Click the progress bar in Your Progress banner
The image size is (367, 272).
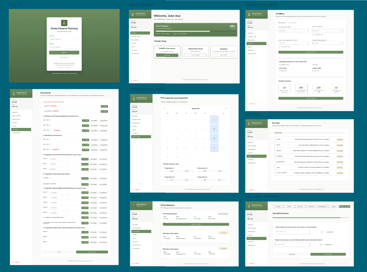click(x=183, y=31)
